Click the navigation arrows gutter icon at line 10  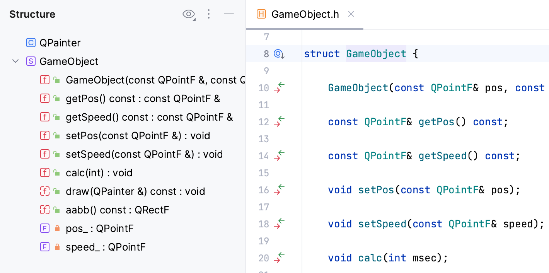point(280,88)
